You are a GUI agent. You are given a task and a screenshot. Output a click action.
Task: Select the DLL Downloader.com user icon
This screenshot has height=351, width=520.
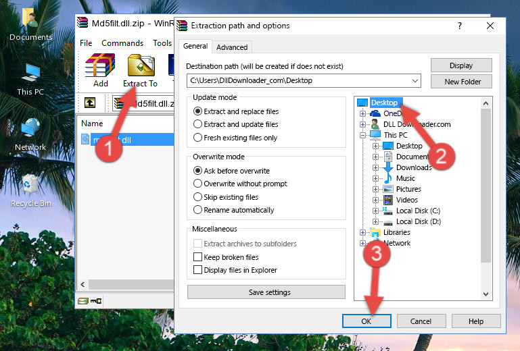[x=375, y=124]
